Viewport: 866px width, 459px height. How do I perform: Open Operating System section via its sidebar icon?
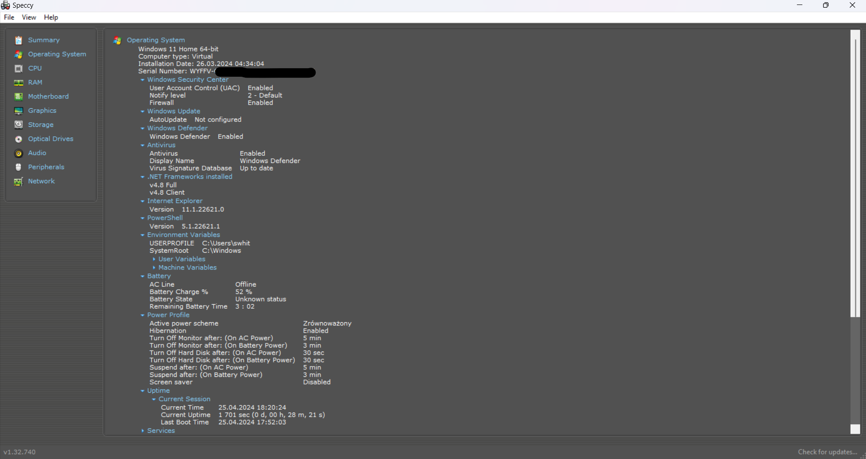[x=19, y=55]
